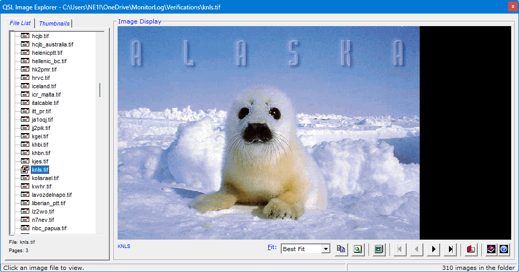Viewport: 519px width, 272px height.
Task: Select the File List tab
Action: point(20,23)
